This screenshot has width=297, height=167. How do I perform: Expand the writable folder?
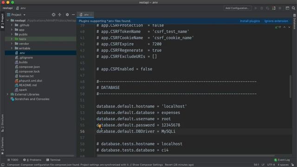click(12, 48)
